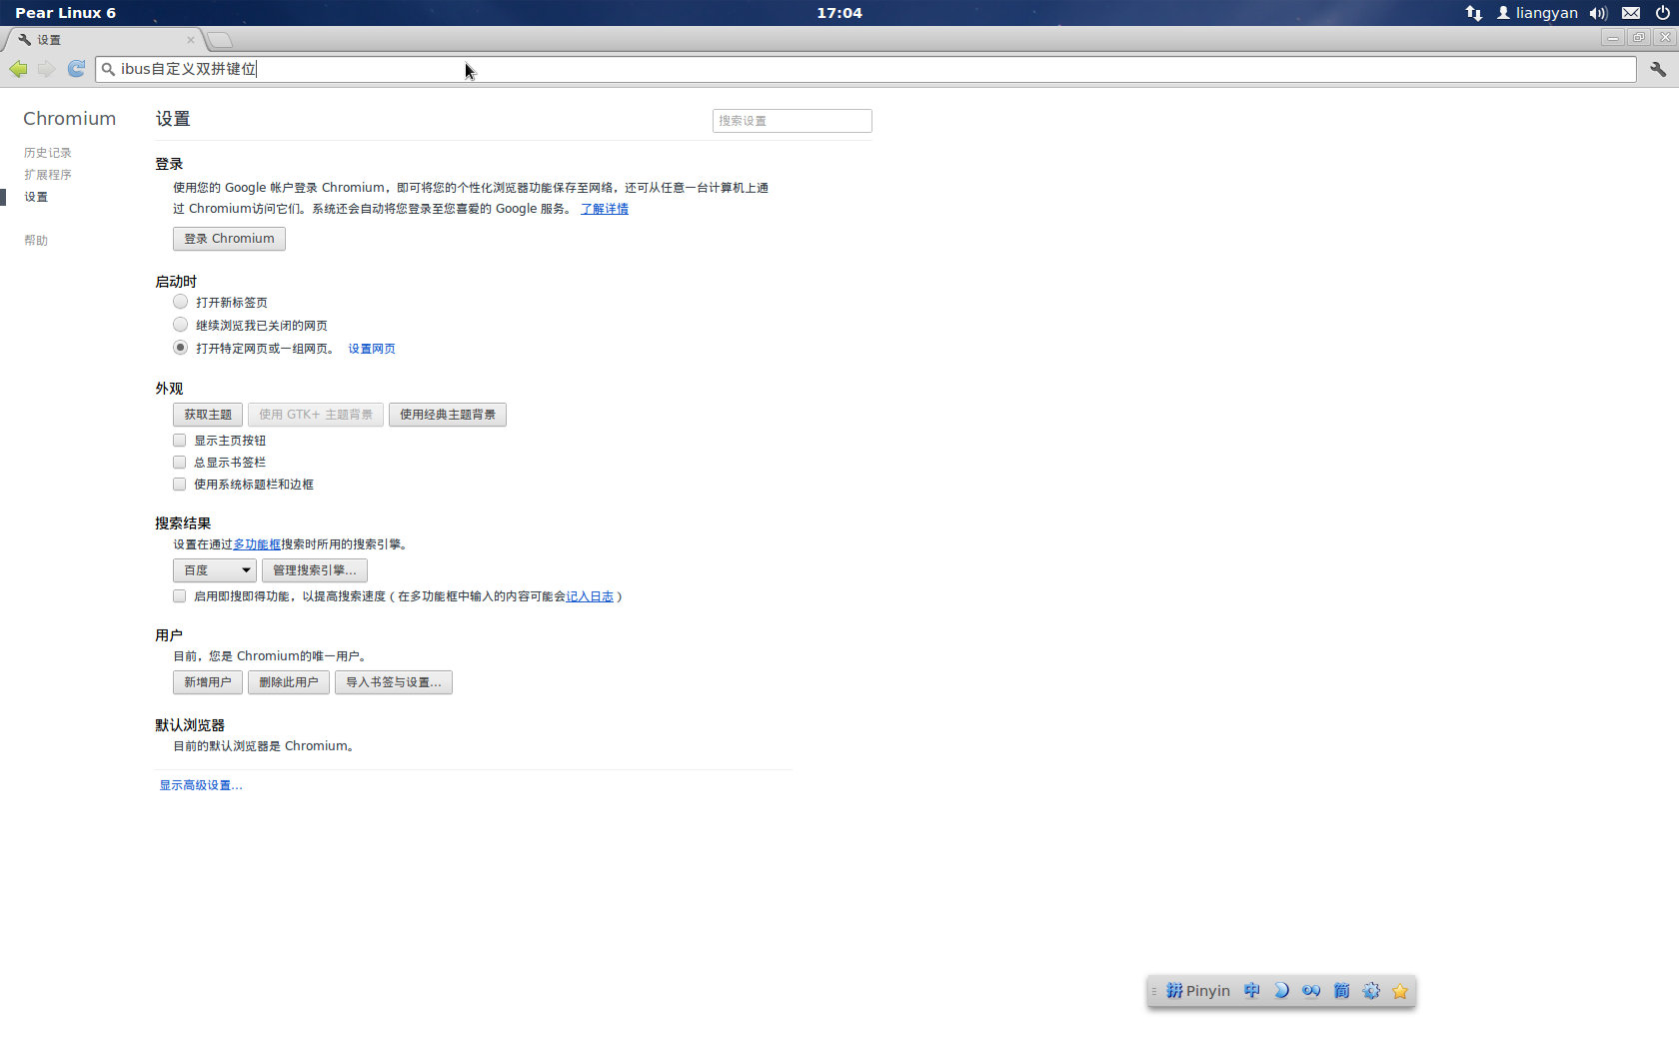Click the address bar containing ibus自定义双拼键位
This screenshot has height=1049, width=1679.
click(x=865, y=69)
